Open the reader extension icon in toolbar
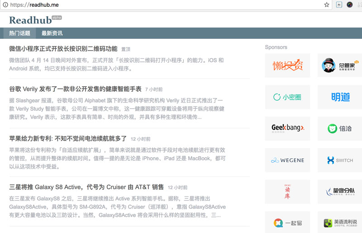 point(339,5)
